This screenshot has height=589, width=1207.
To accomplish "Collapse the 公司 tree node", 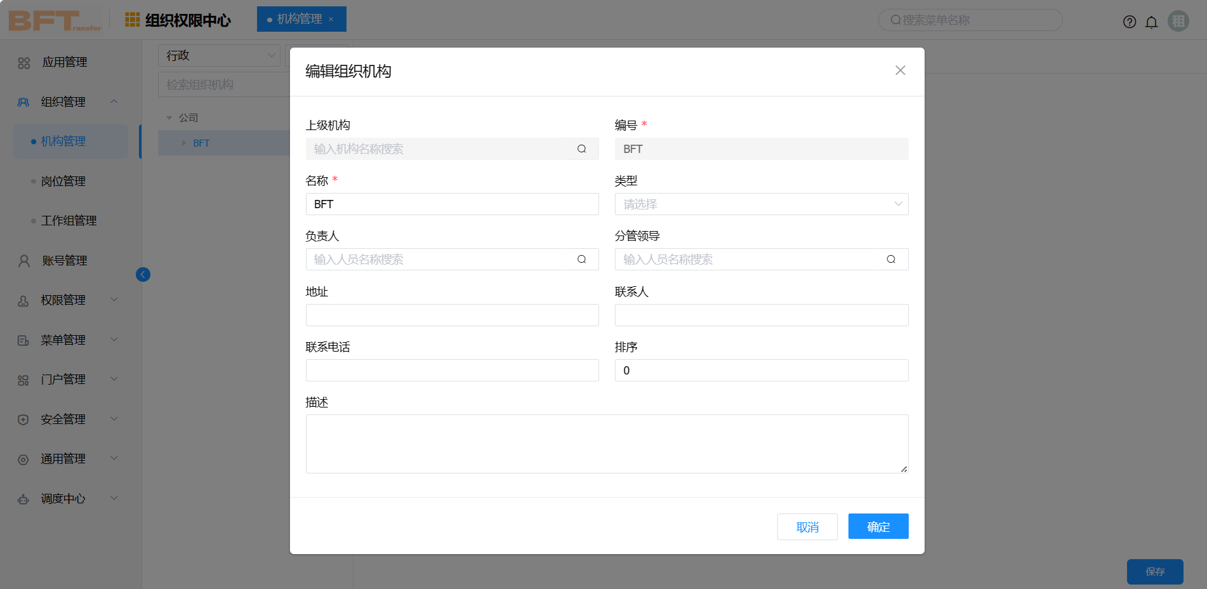I will tap(169, 118).
